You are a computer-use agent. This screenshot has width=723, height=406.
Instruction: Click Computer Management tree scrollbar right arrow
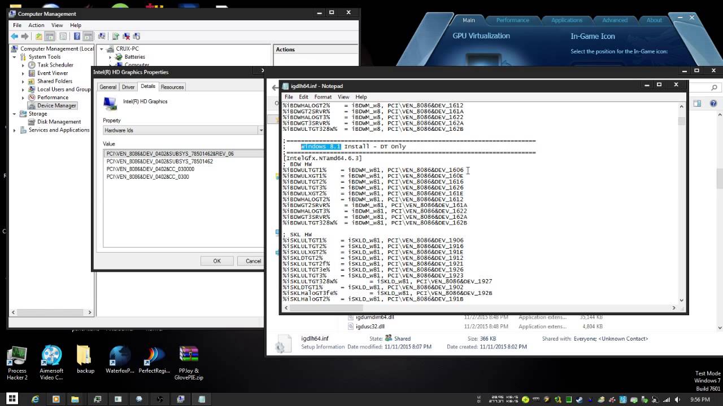(x=89, y=312)
